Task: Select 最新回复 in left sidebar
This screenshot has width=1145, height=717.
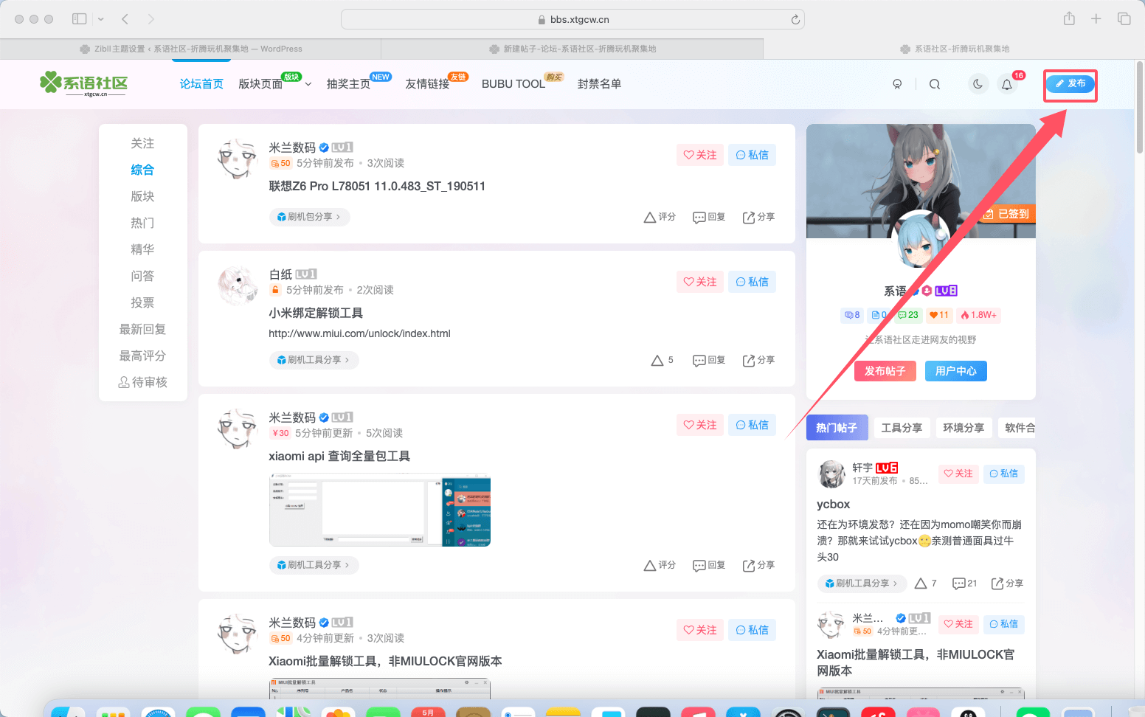Action: point(142,329)
